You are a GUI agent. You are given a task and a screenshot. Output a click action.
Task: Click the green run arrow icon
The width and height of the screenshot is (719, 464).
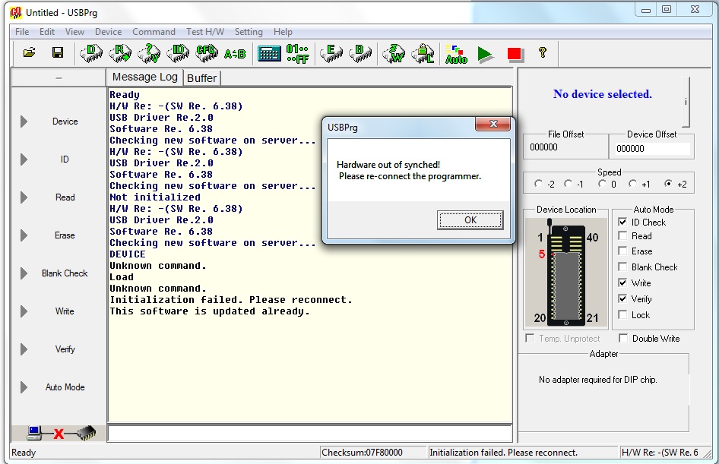click(x=485, y=53)
